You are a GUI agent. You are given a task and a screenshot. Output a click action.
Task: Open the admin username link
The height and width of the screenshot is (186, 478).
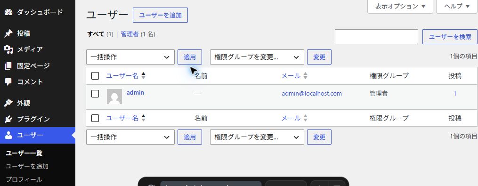[135, 92]
